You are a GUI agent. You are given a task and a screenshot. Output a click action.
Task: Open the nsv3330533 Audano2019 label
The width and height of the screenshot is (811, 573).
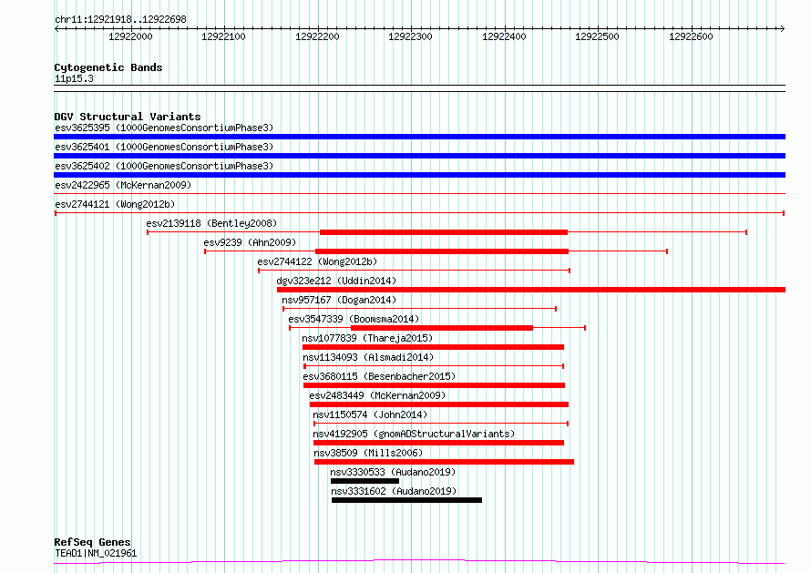click(393, 472)
